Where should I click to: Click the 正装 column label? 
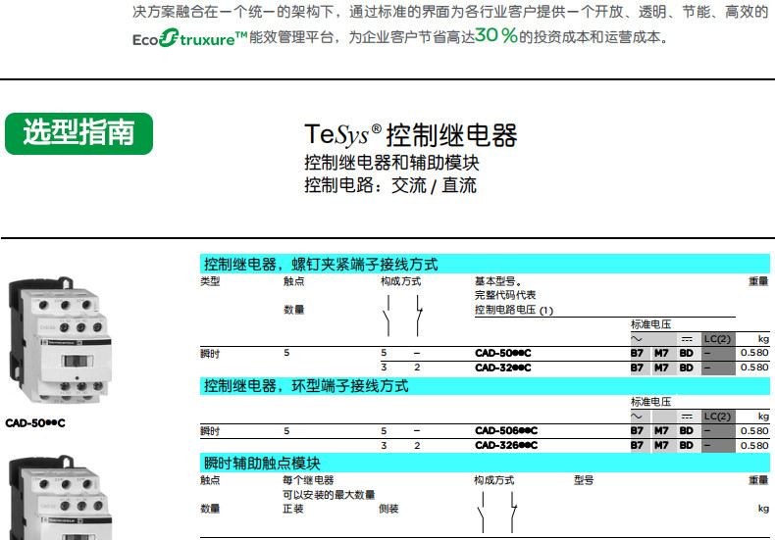pyautogui.click(x=293, y=509)
